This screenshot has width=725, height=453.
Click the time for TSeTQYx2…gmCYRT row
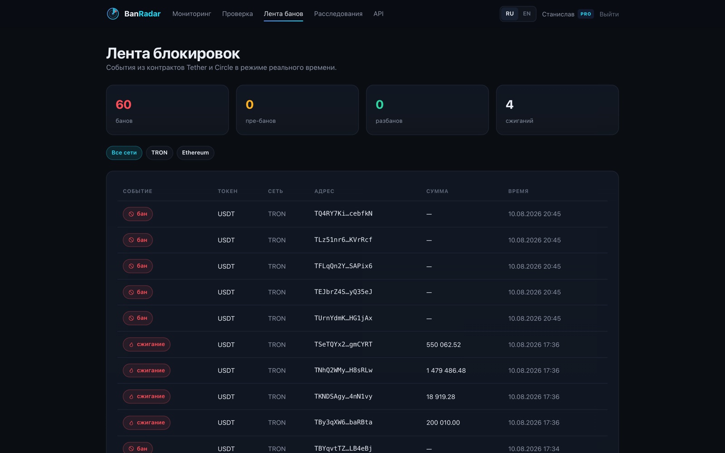(x=534, y=345)
